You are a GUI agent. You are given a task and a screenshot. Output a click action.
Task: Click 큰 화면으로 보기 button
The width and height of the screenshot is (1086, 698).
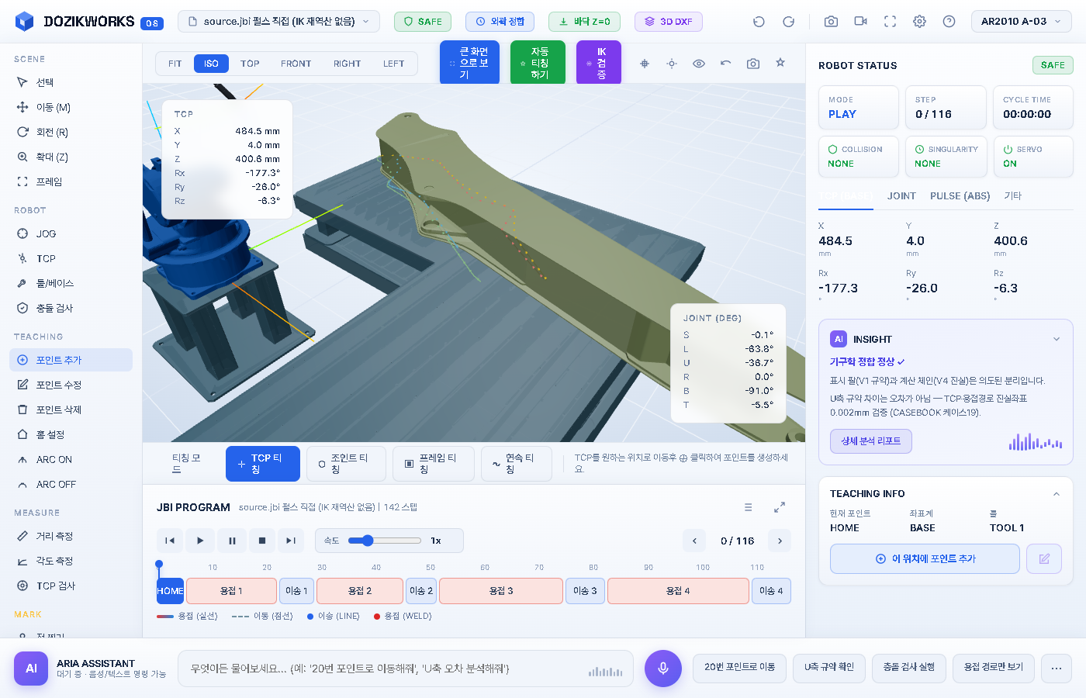(x=469, y=63)
